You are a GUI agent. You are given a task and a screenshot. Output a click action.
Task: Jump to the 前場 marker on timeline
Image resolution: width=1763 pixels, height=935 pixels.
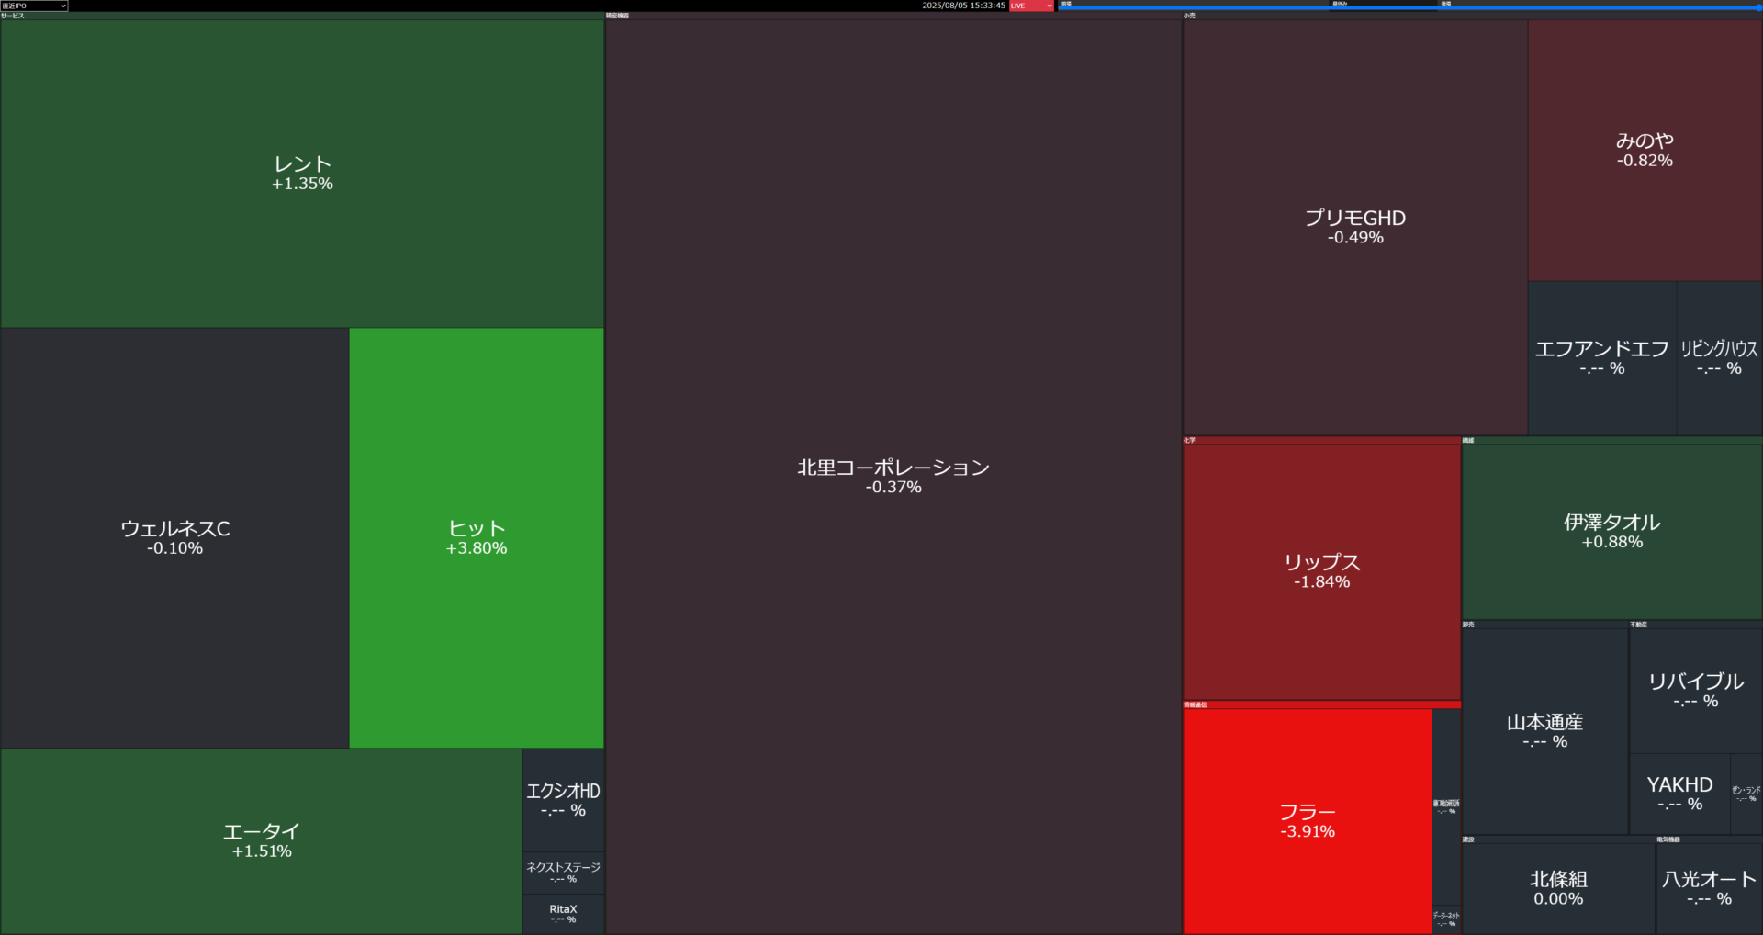(1066, 4)
